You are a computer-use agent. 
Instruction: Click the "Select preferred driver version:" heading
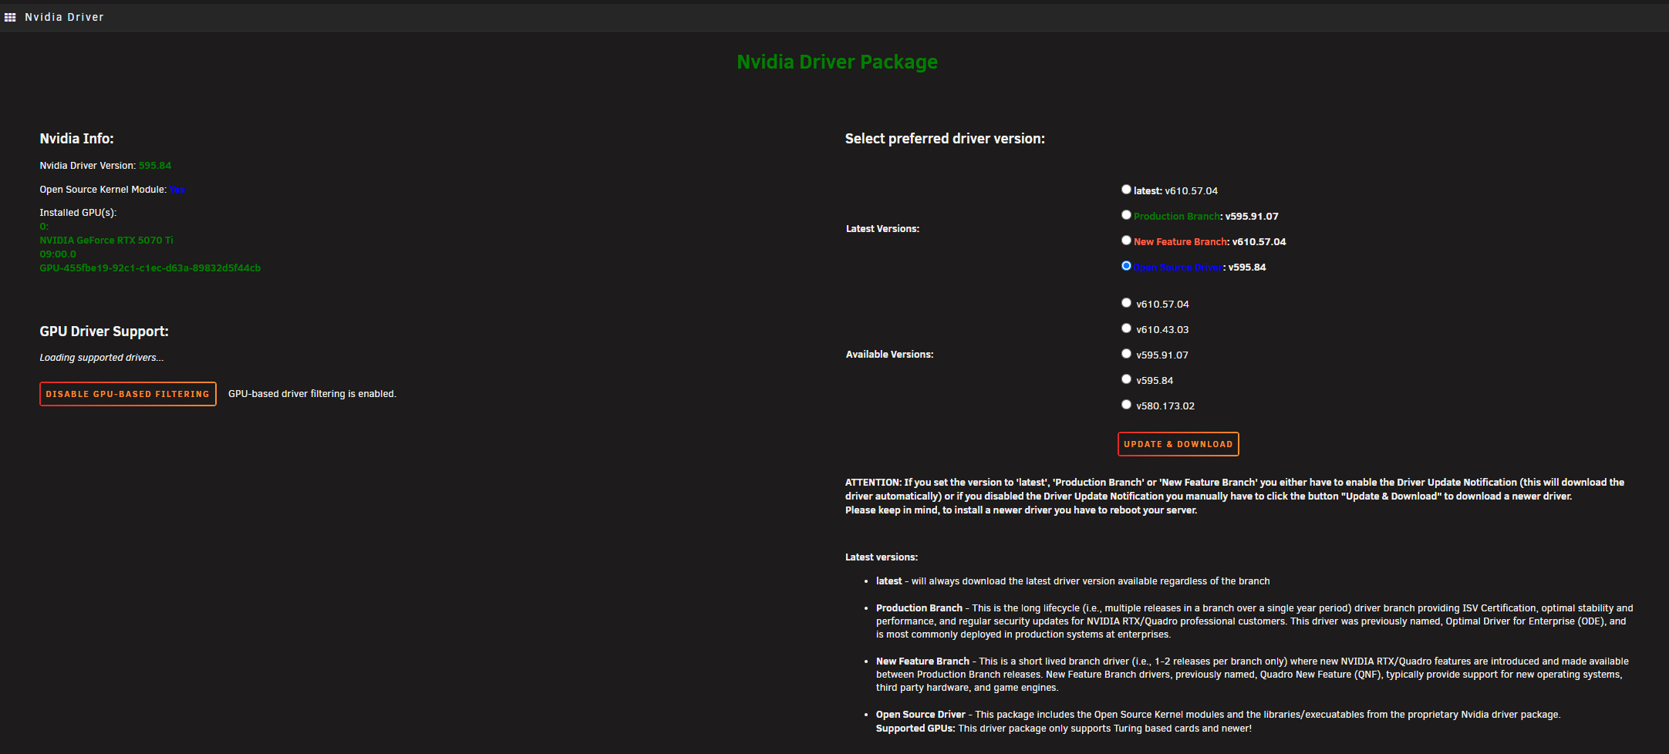point(945,139)
